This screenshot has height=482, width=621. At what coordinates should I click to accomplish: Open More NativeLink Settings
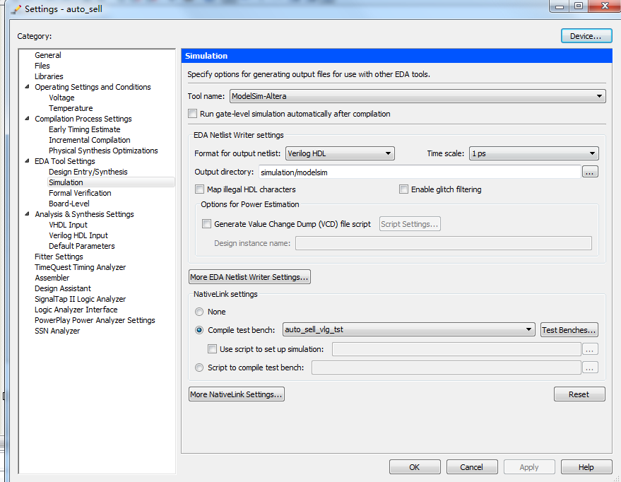(x=237, y=394)
